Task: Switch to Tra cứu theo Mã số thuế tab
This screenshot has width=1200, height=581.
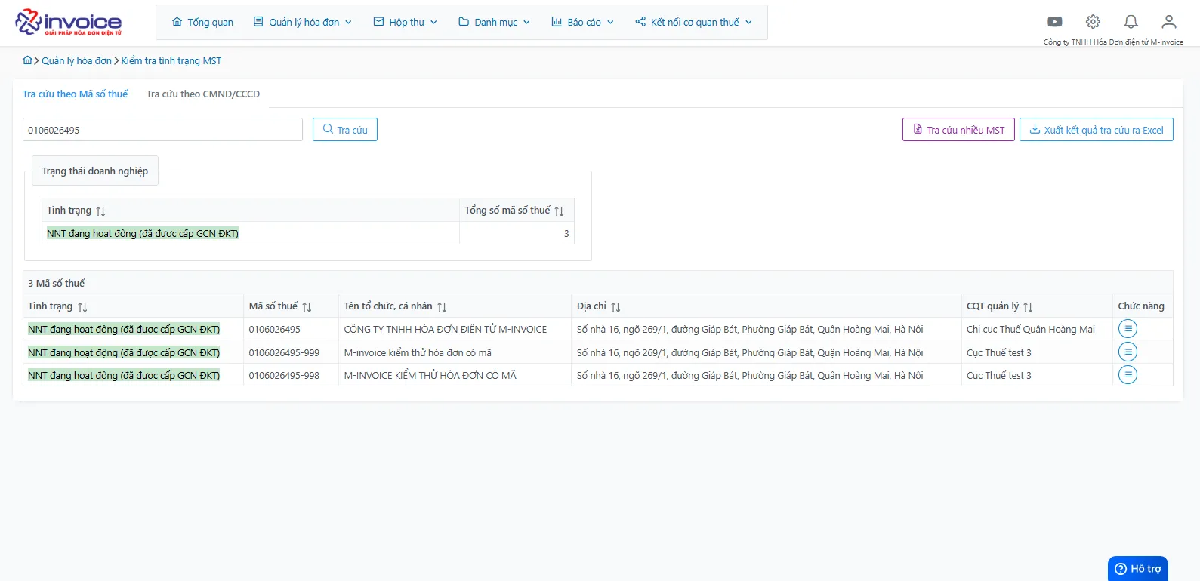Action: tap(76, 94)
